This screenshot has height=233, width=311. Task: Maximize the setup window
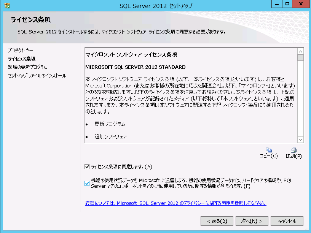[x=287, y=4]
